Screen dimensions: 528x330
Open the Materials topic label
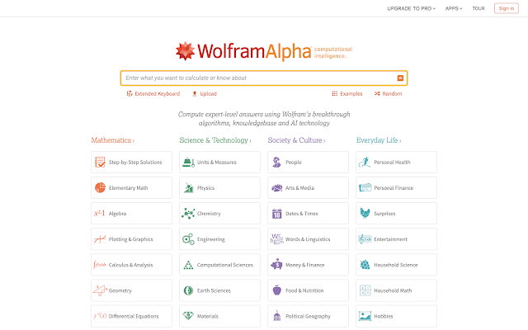tap(208, 316)
